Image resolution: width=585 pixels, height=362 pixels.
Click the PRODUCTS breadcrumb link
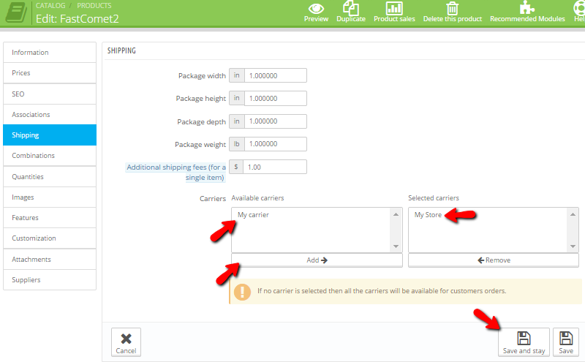pos(94,6)
